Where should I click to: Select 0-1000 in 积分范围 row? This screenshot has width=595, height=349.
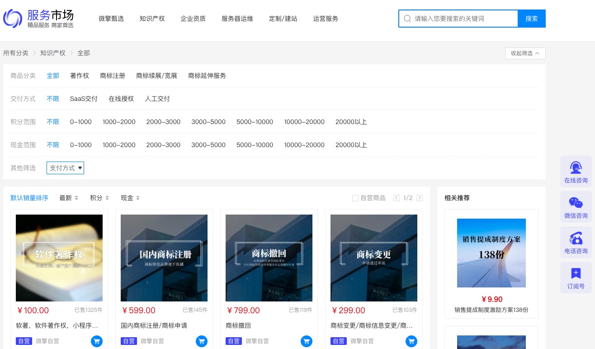click(x=81, y=122)
